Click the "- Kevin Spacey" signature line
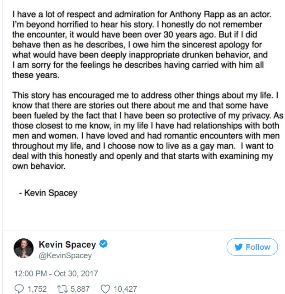 click(48, 193)
